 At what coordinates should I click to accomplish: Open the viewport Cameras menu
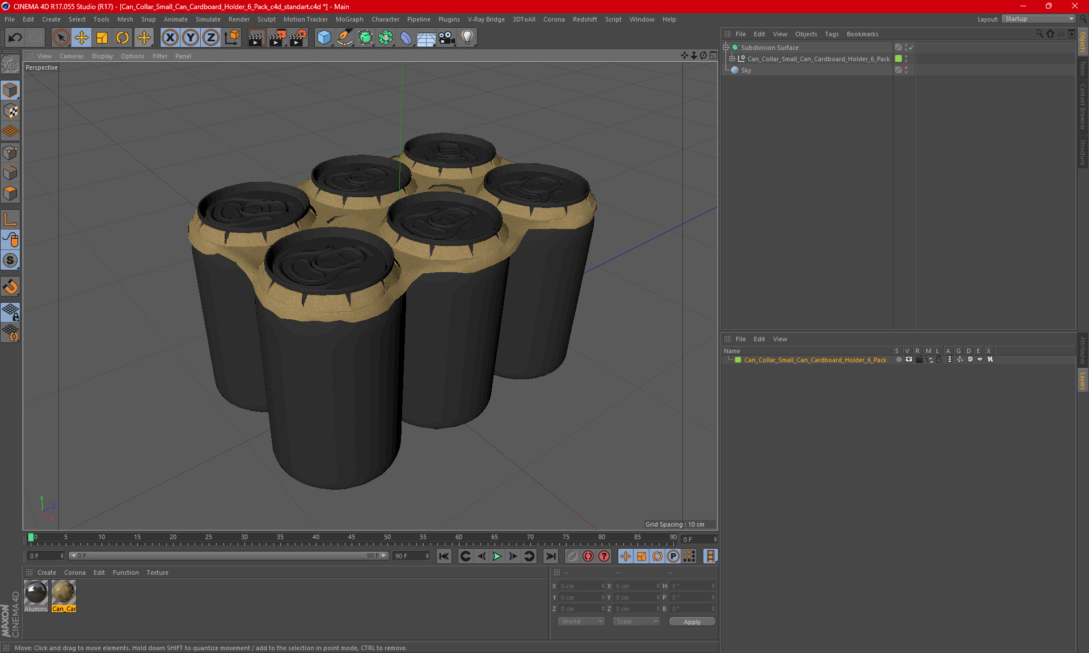pyautogui.click(x=71, y=56)
